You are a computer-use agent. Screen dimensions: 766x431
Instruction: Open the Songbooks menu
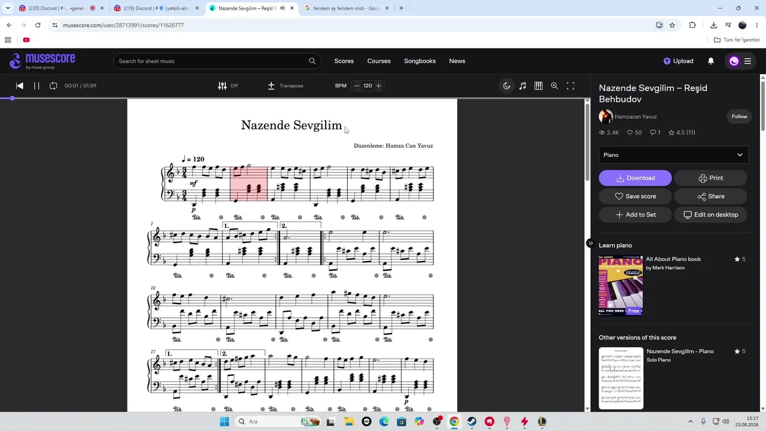(420, 61)
